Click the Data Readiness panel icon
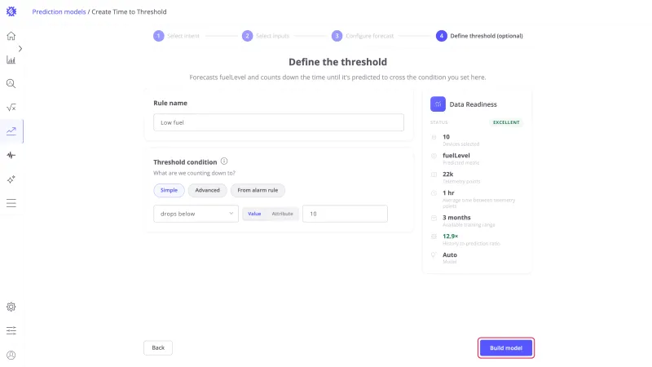 click(438, 104)
